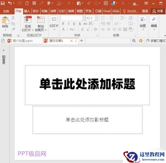Increase list indent level icon
Screen dimensions: 166x163
point(109,24)
